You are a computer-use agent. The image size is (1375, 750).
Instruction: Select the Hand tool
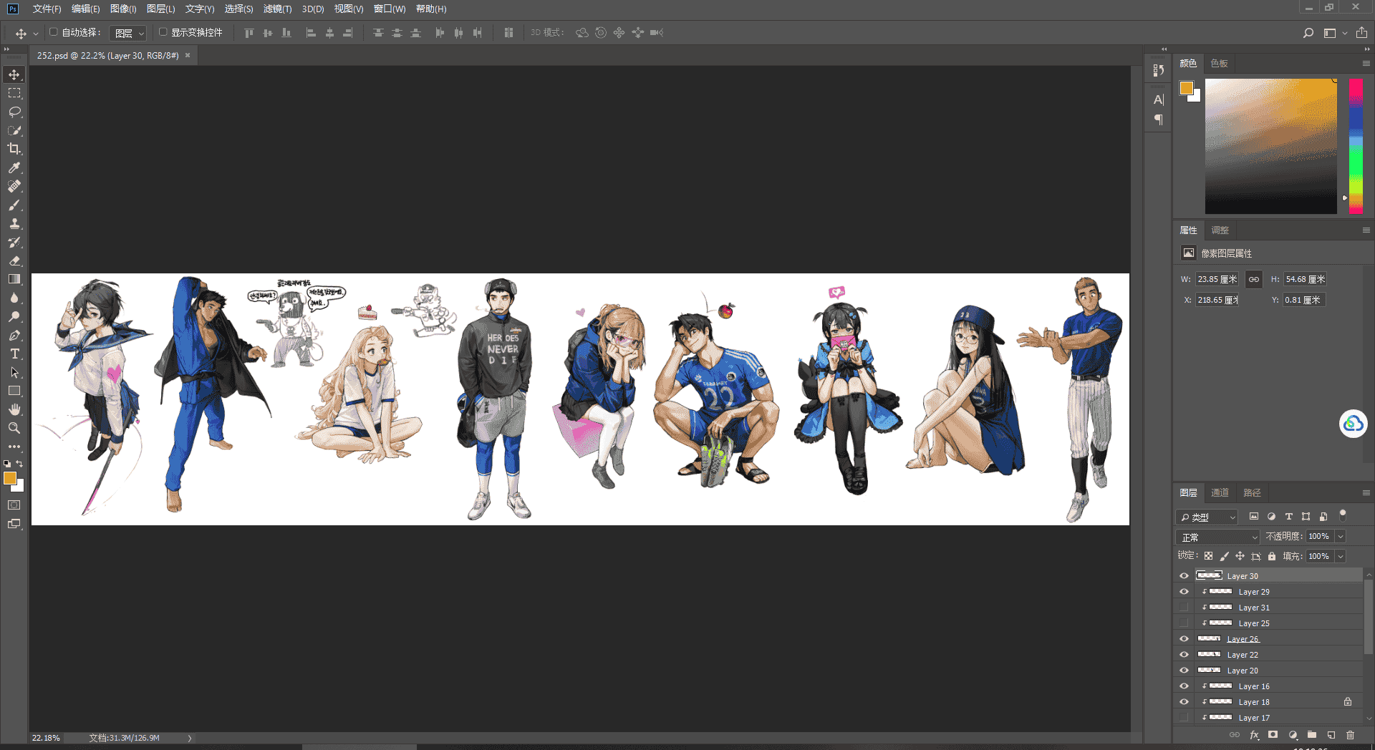(14, 409)
